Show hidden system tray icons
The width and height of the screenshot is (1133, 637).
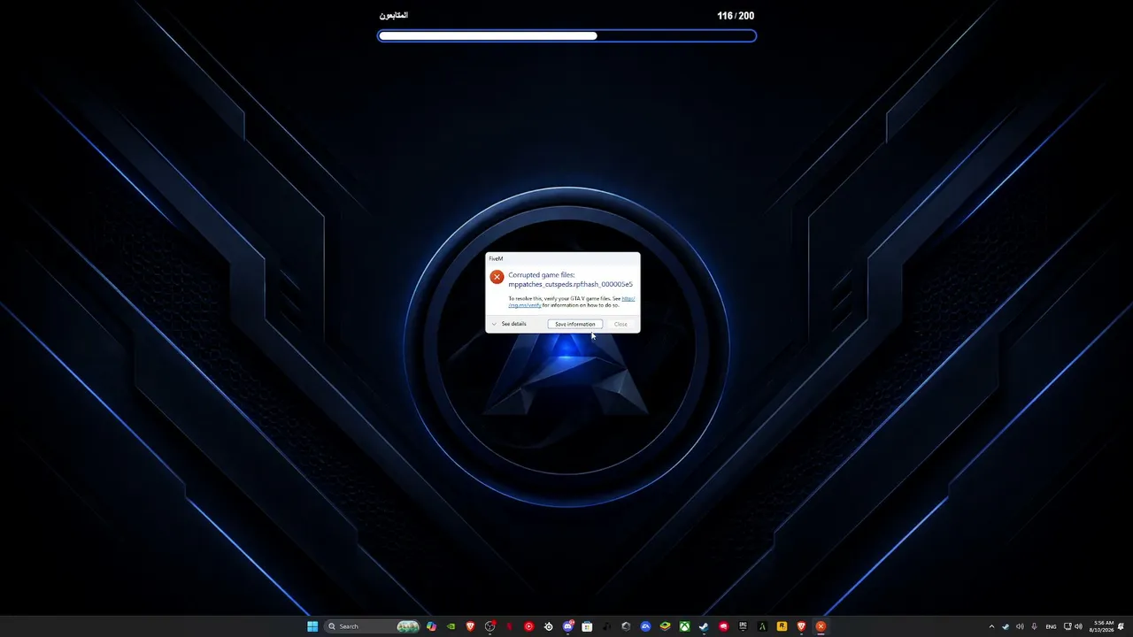[991, 626]
